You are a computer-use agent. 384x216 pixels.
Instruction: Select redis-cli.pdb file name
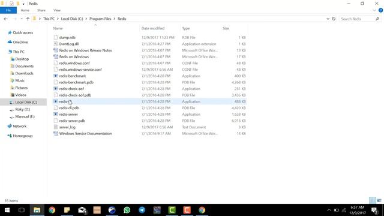pyautogui.click(x=69, y=108)
